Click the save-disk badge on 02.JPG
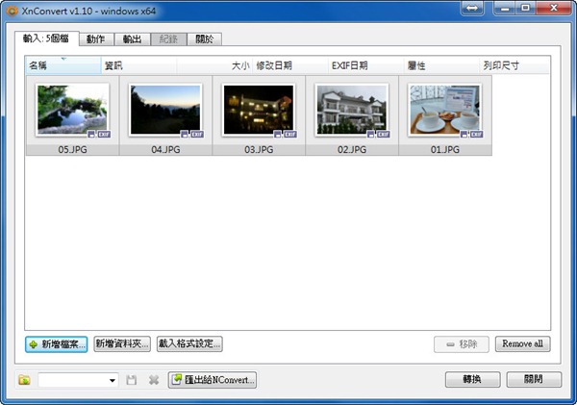The width and height of the screenshot is (577, 405). (370, 134)
